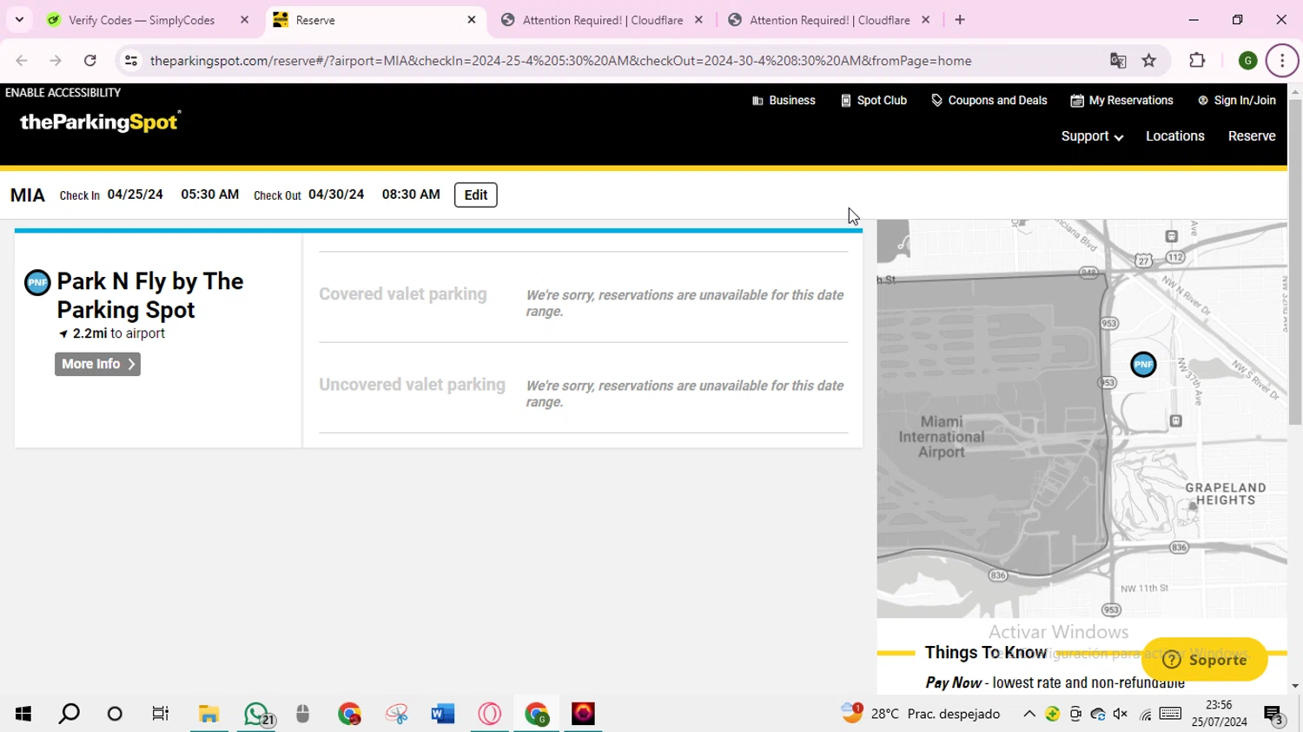Screen dimensions: 1303x732
Task: Open the Snipping Tool taskbar icon
Action: click(397, 714)
